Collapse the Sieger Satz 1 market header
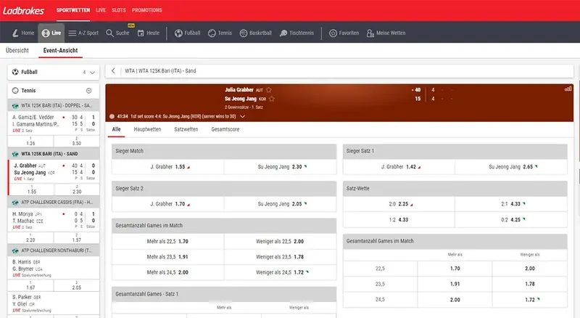580x318 pixels. pyautogui.click(x=455, y=151)
